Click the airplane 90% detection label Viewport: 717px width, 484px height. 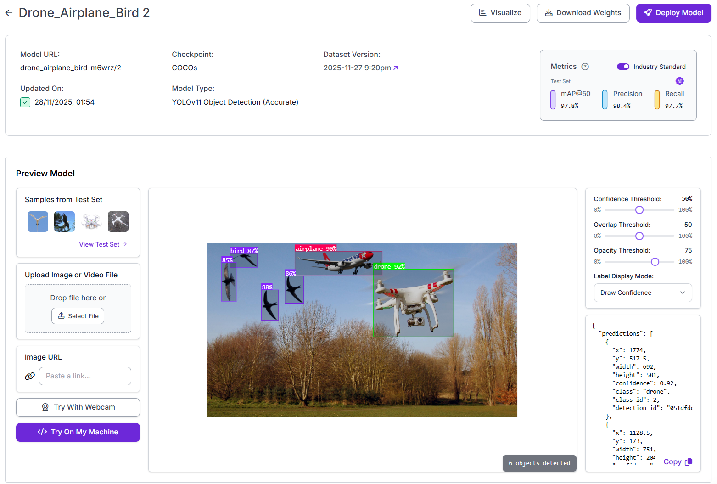pos(316,248)
